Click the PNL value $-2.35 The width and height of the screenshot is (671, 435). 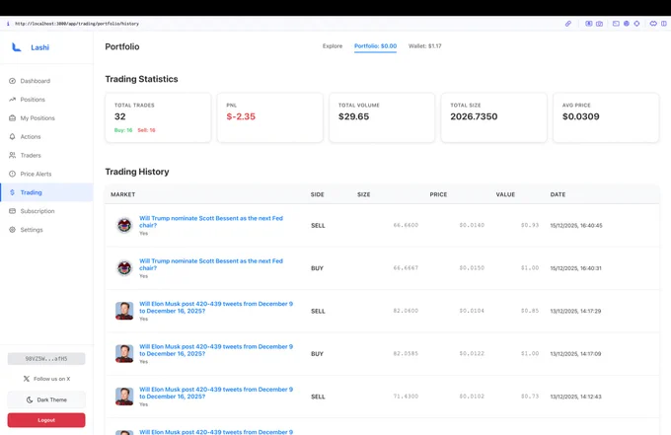click(x=241, y=116)
